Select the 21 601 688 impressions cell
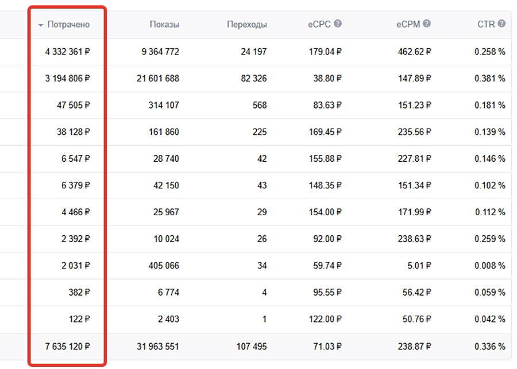517x369 pixels. click(158, 79)
